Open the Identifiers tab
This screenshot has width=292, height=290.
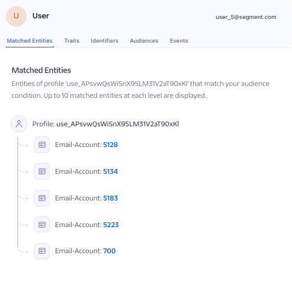click(x=104, y=41)
